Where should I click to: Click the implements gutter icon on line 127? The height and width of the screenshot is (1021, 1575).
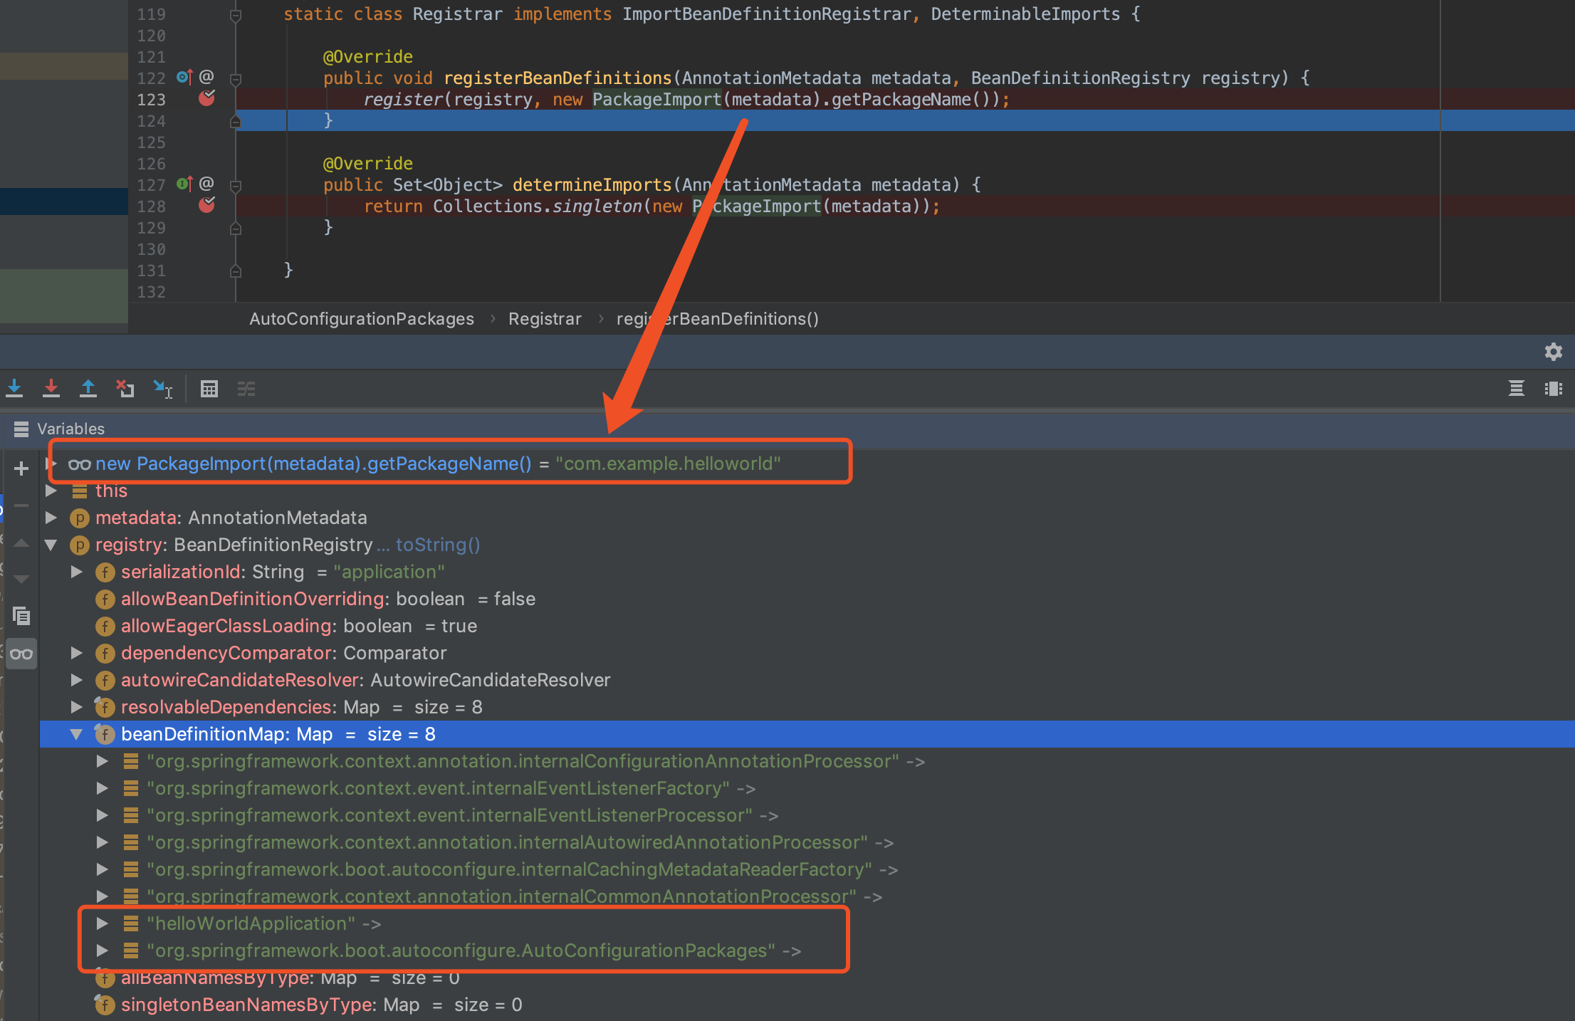tap(184, 184)
